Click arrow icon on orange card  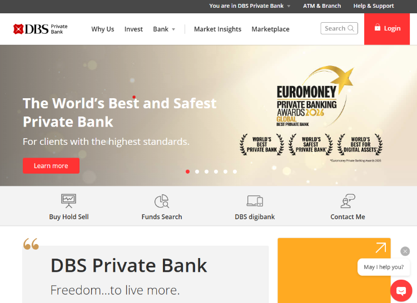[380, 248]
